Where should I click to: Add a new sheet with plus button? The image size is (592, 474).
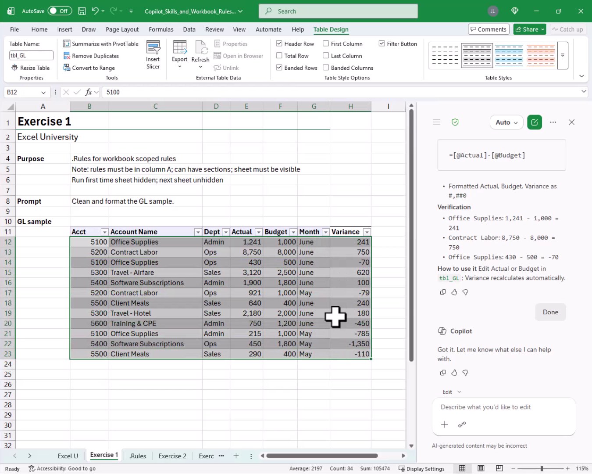click(236, 456)
